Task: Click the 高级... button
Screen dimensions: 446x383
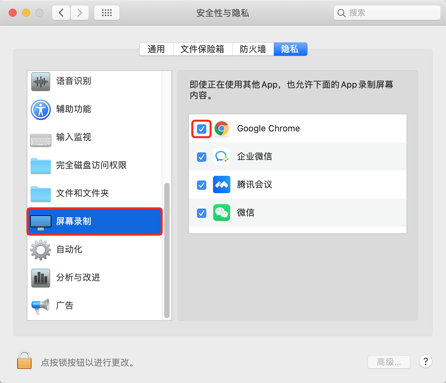Action: 389,362
